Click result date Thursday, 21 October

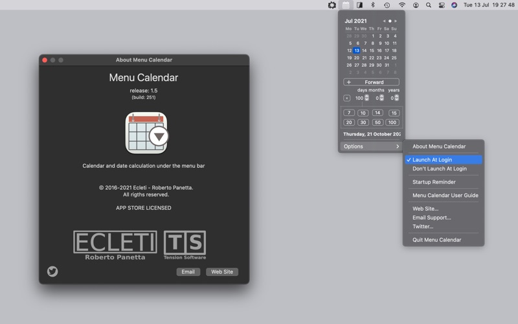372,134
